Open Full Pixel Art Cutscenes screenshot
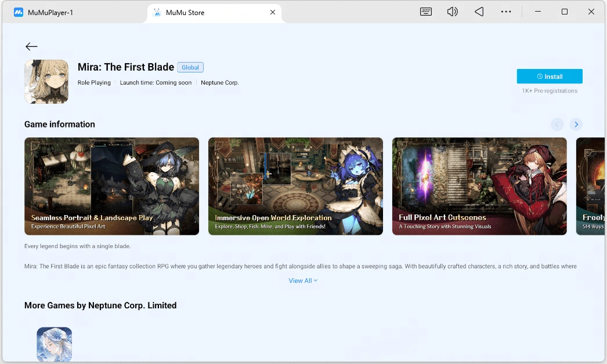 coord(479,186)
